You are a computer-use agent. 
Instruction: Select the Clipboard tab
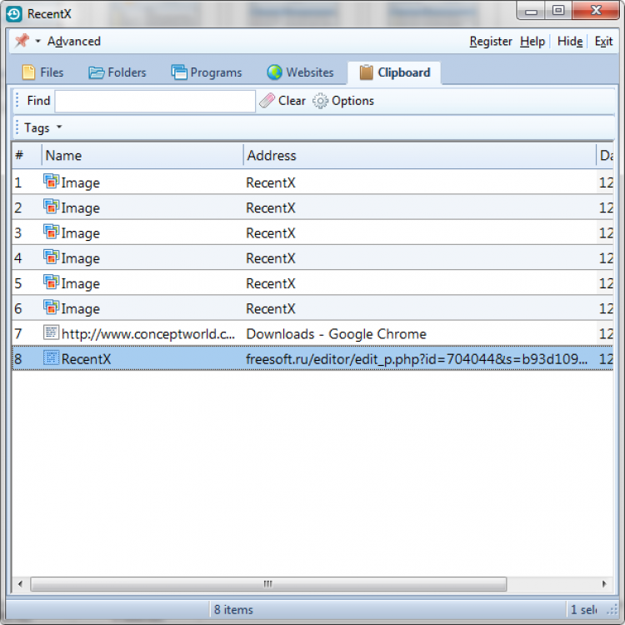(395, 72)
